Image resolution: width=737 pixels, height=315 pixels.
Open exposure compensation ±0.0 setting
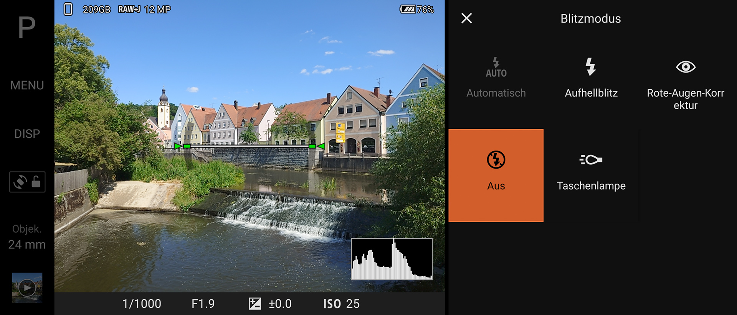click(270, 304)
